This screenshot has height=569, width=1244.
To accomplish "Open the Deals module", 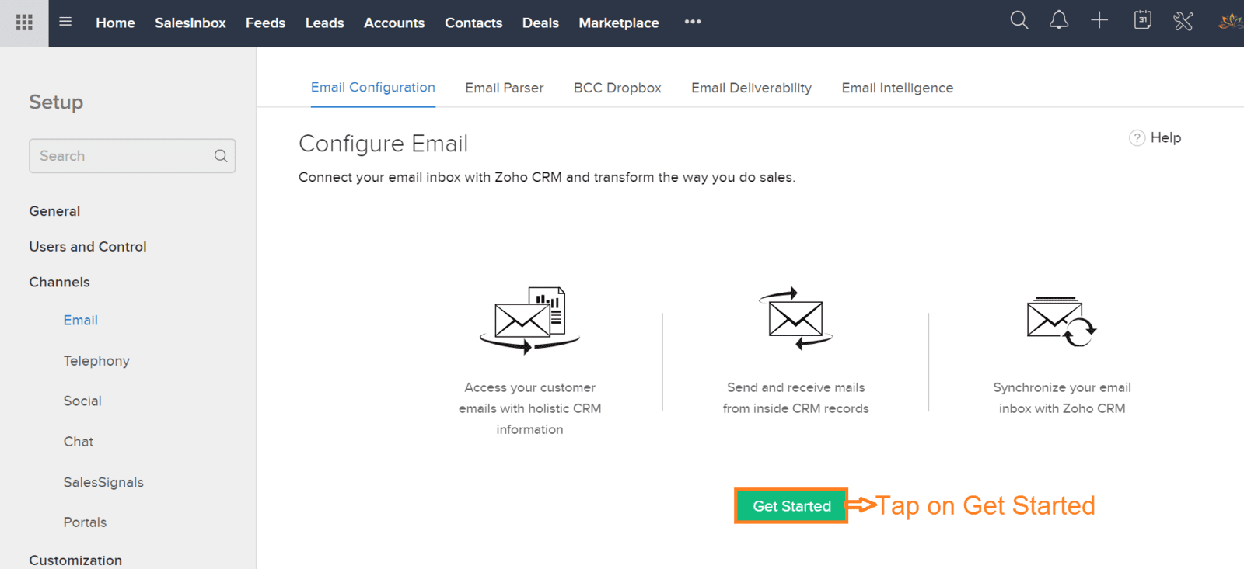I will (540, 23).
